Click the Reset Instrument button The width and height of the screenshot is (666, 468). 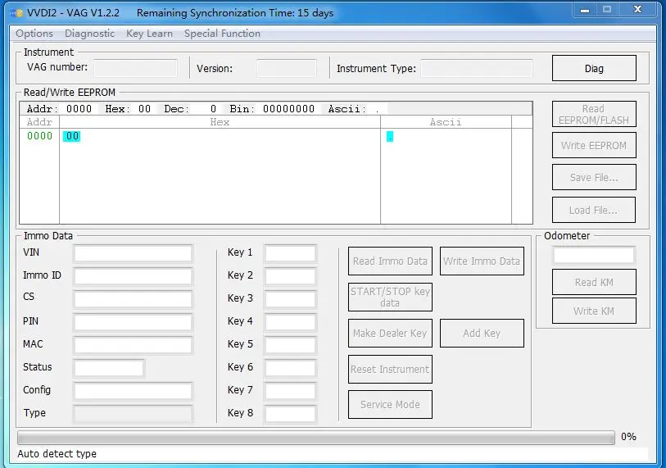390,369
